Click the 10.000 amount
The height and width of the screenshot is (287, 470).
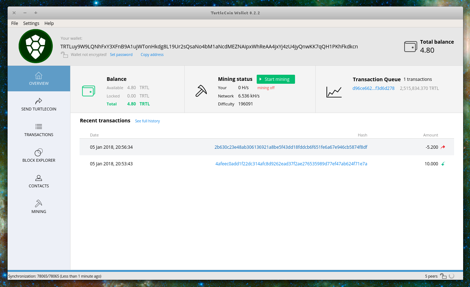431,164
